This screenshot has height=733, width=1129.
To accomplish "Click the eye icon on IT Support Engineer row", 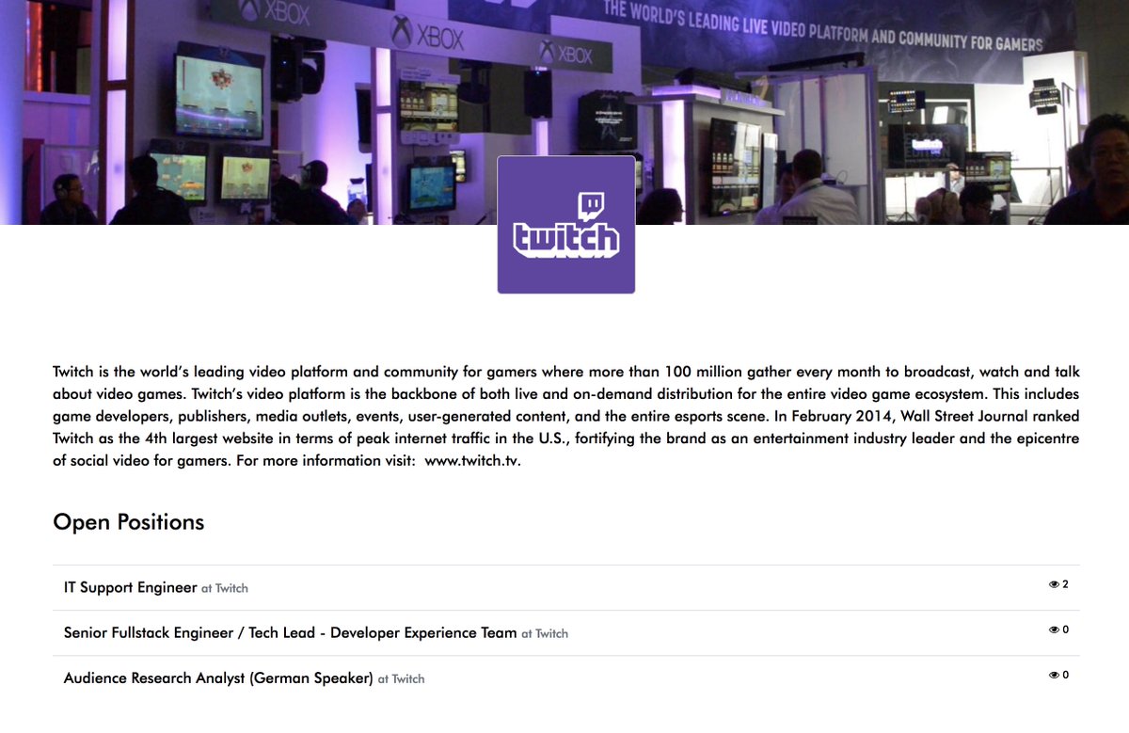I will (x=1054, y=584).
